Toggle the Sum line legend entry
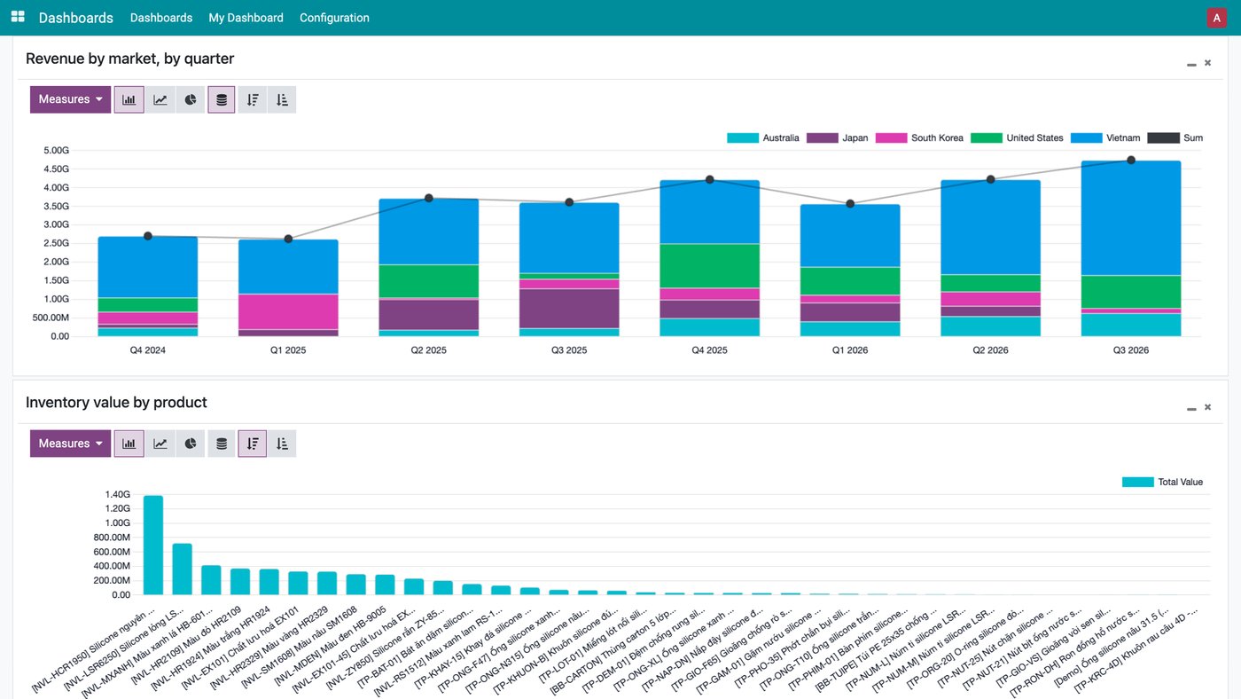1241x699 pixels. tap(1175, 138)
